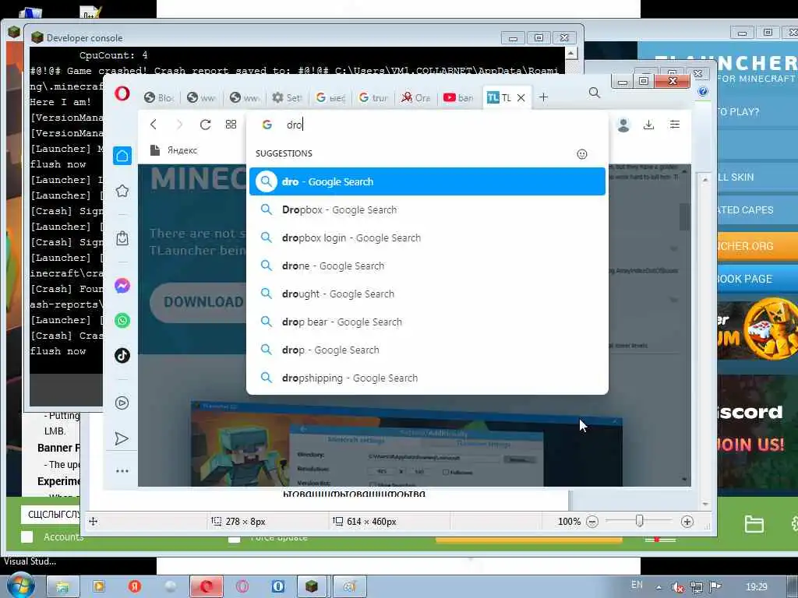Select the 'Dropbox - Google Search' suggestion
This screenshot has width=798, height=598.
click(x=428, y=209)
